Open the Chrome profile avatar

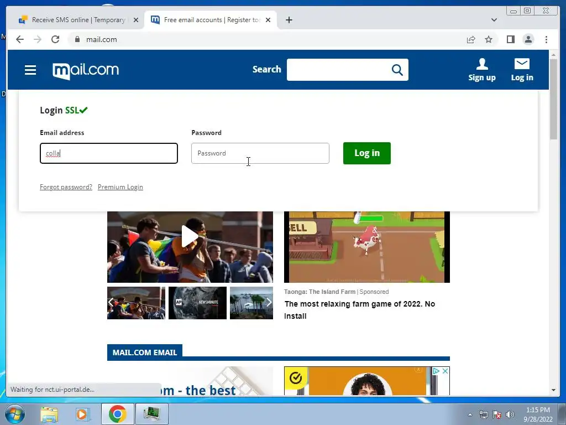tap(528, 39)
